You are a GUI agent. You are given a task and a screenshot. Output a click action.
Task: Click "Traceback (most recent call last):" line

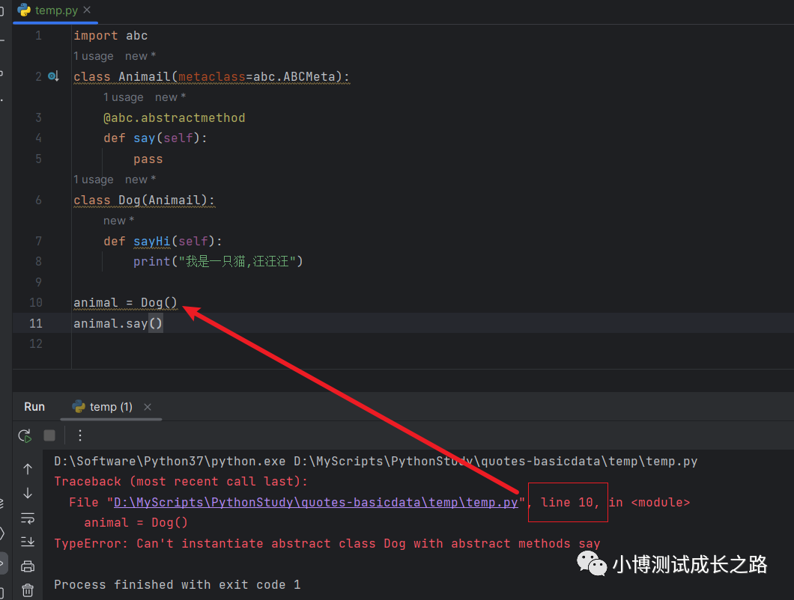click(181, 482)
